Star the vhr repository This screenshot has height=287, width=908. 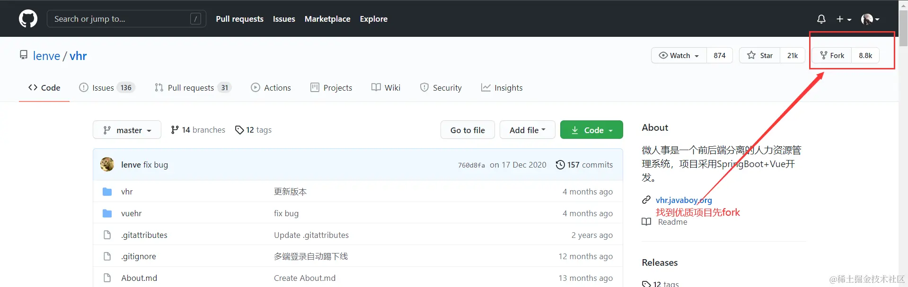click(760, 55)
